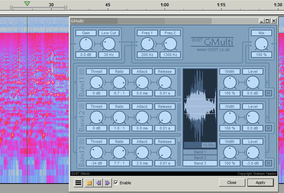Skip backward with the rewind arrows
The image size is (284, 193).
click(99, 183)
